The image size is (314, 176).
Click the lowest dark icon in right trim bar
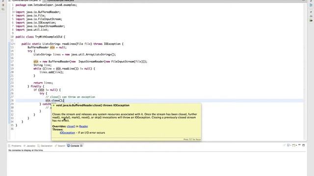point(311,20)
